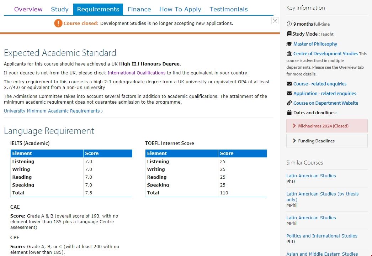The image size is (372, 256).
Task: Open Politics and International Studies course link
Action: coord(321,236)
